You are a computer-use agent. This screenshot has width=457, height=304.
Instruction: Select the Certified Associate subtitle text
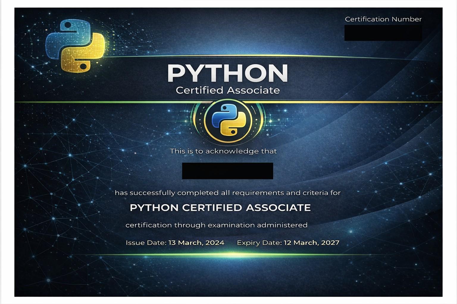tap(228, 91)
